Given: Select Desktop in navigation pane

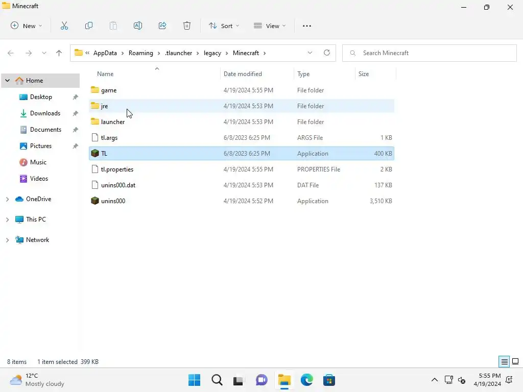Looking at the screenshot, I should pos(41,96).
